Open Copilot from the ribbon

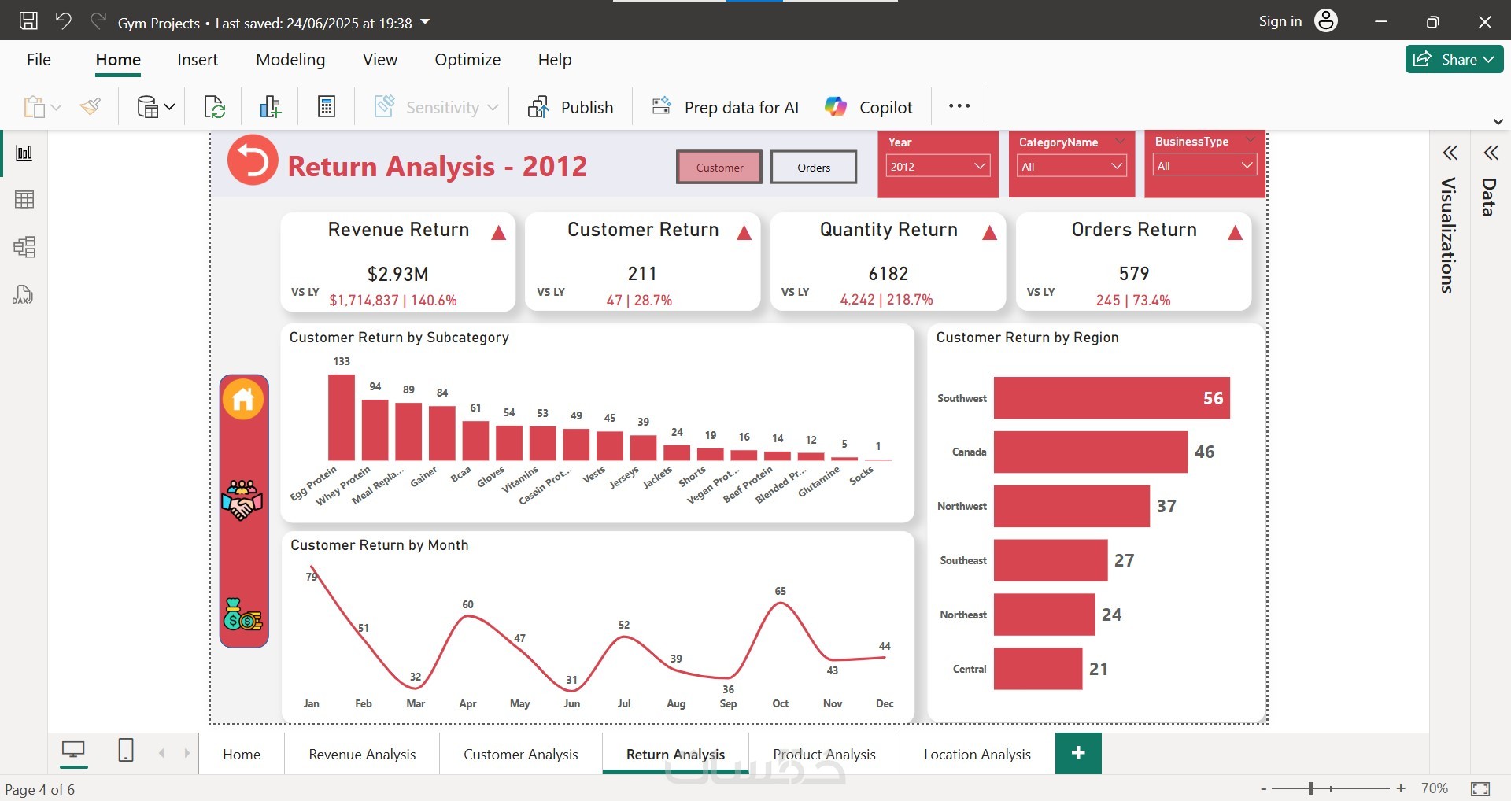869,107
